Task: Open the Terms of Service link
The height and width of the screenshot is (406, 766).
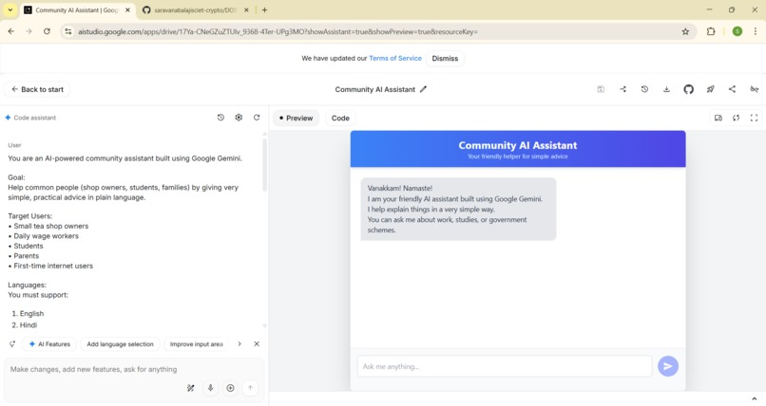Action: [x=395, y=59]
